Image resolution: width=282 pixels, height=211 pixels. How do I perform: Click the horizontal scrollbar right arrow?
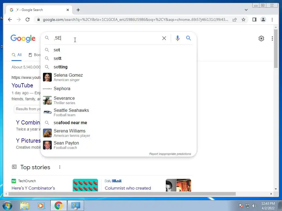point(271,194)
